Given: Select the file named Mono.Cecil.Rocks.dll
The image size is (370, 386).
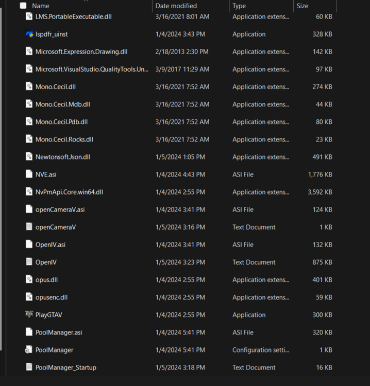Looking at the screenshot, I should (64, 139).
